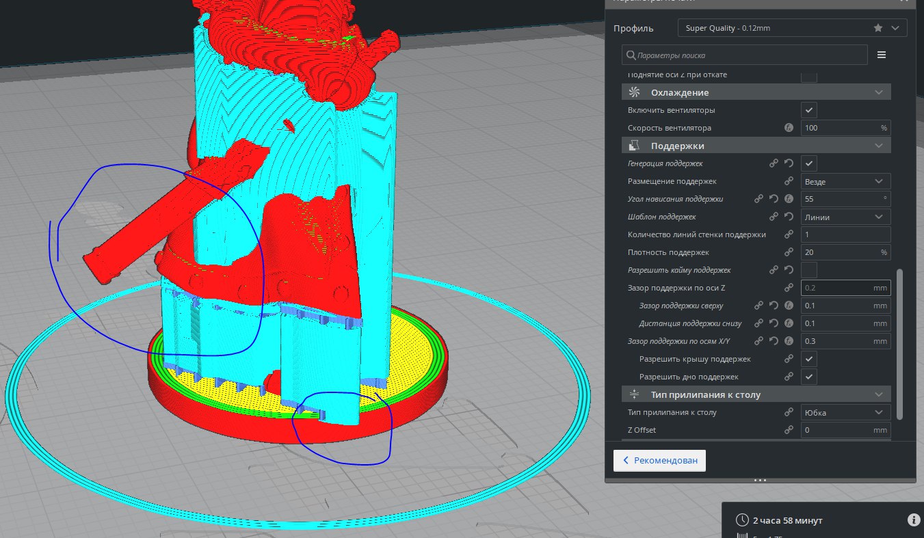Image resolution: width=924 pixels, height=538 pixels.
Task: Click the link icon for Плотность поддержек
Action: tap(789, 252)
